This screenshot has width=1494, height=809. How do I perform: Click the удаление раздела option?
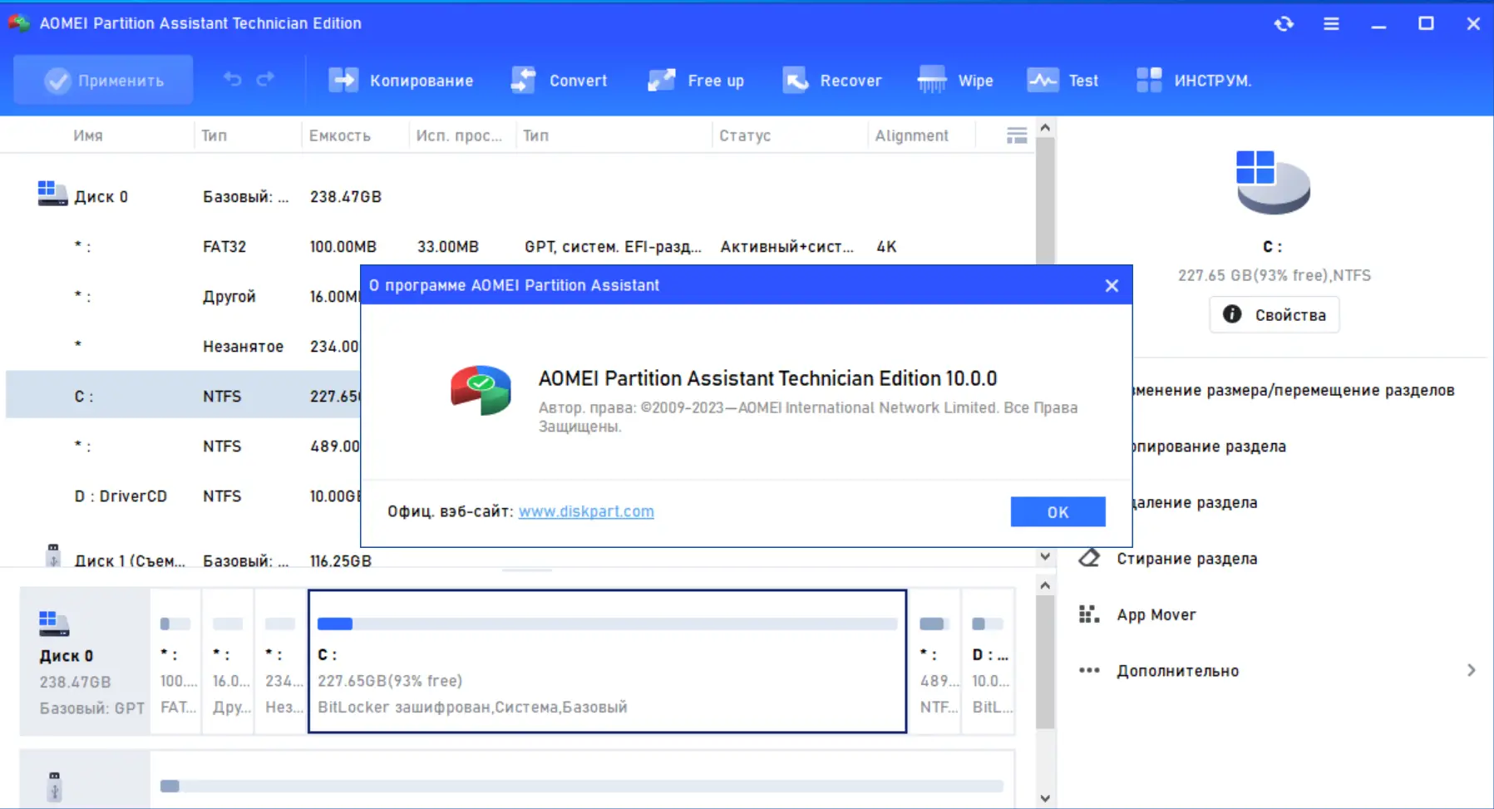pyautogui.click(x=1195, y=502)
